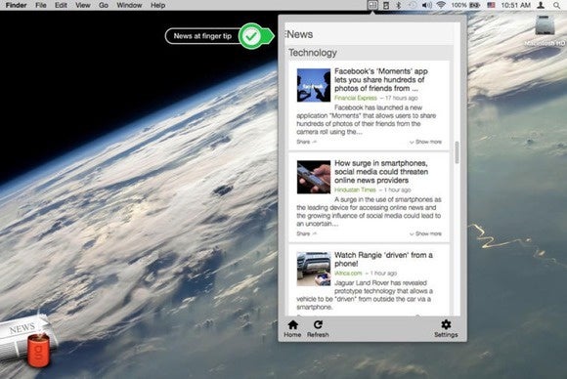This screenshot has height=379, width=567.
Task: Open the Bluetooth menu bar icon
Action: pyautogui.click(x=398, y=5)
